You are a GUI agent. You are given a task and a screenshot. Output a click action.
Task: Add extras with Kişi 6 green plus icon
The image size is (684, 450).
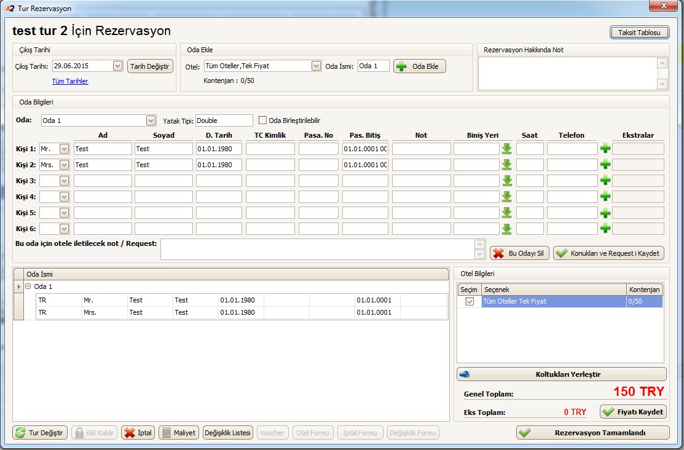pos(605,228)
